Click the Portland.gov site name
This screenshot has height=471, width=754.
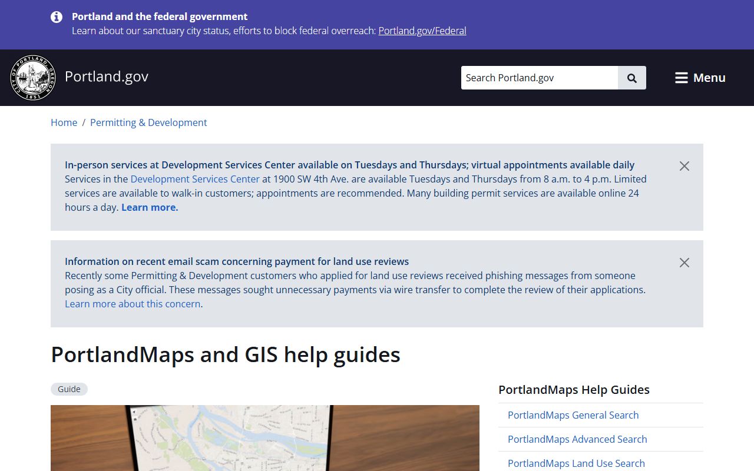107,77
